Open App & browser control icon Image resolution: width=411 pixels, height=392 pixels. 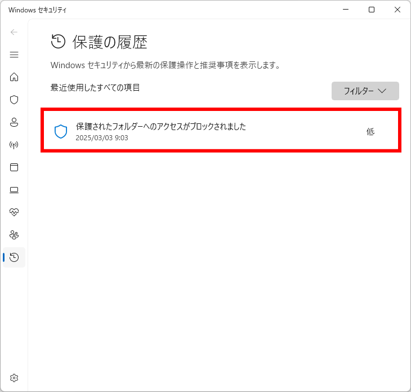click(x=14, y=167)
